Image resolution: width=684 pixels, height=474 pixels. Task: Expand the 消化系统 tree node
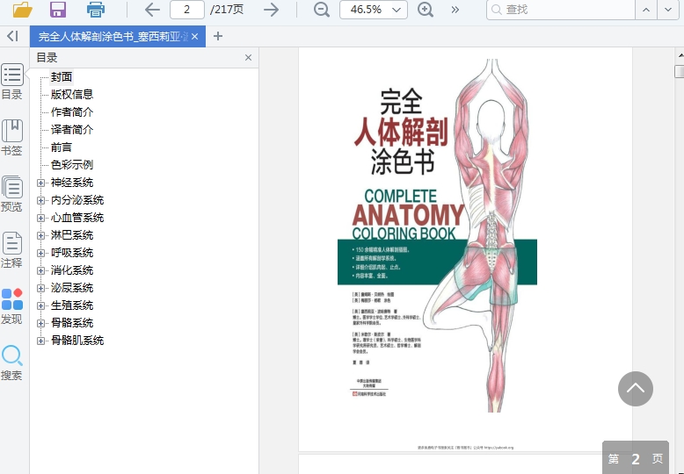[x=40, y=270]
